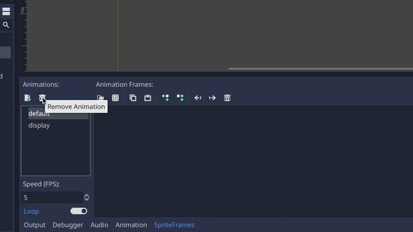This screenshot has width=413, height=232.
Task: Click the magnifier search icon in sidebar
Action: pyautogui.click(x=6, y=25)
